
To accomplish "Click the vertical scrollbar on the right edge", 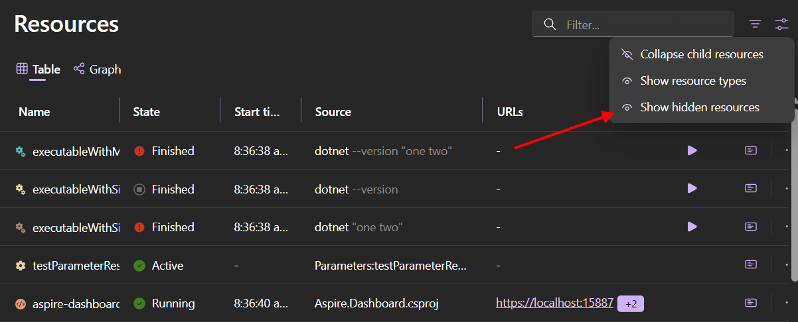I will (795, 199).
